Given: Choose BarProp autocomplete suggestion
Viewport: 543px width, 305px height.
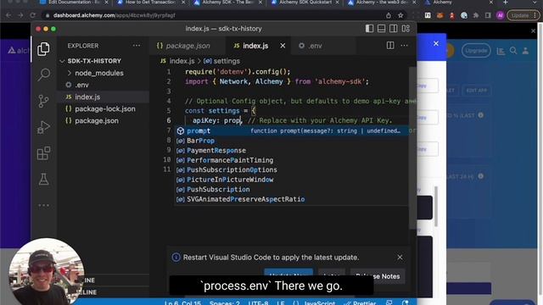Looking at the screenshot, I should point(292,141).
